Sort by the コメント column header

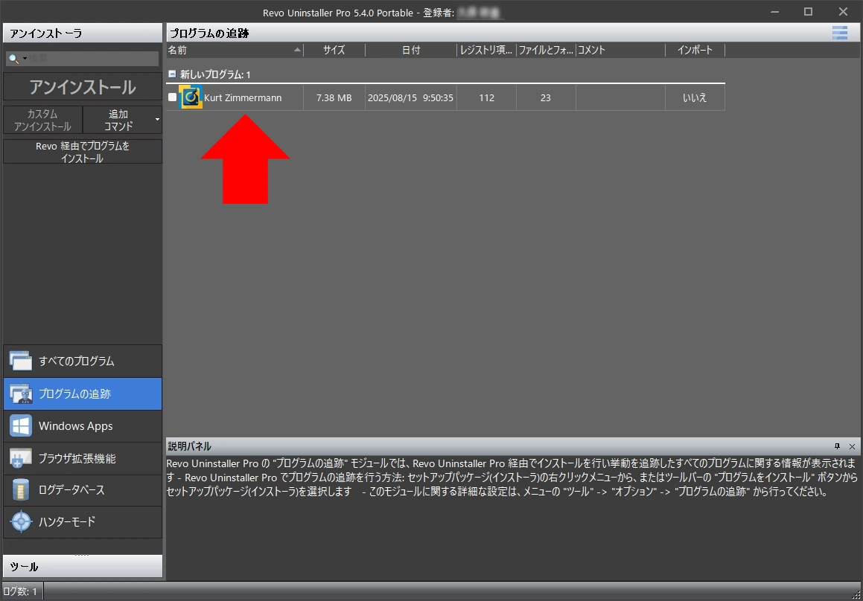click(x=620, y=50)
